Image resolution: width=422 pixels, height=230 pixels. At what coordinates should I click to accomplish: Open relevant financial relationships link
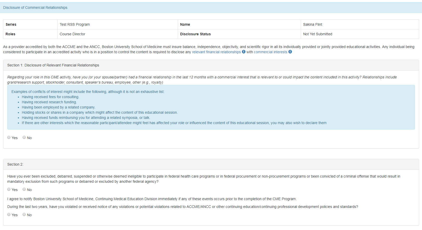click(216, 52)
